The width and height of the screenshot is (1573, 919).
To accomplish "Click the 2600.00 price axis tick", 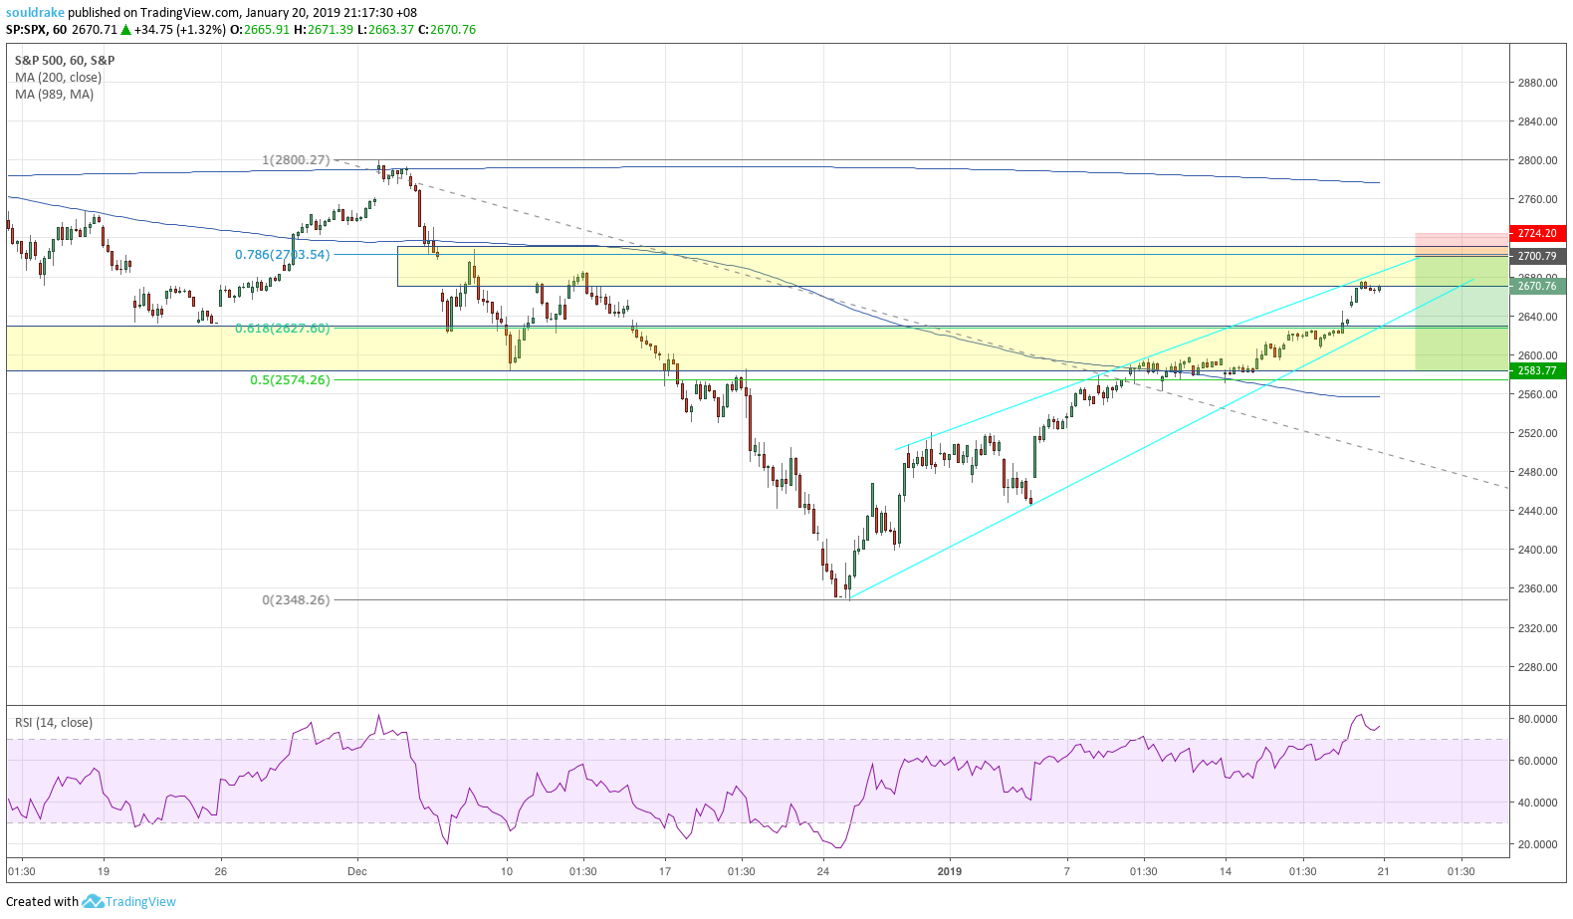I will 1538,355.
